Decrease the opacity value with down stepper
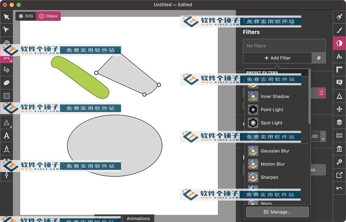 (x=323, y=139)
